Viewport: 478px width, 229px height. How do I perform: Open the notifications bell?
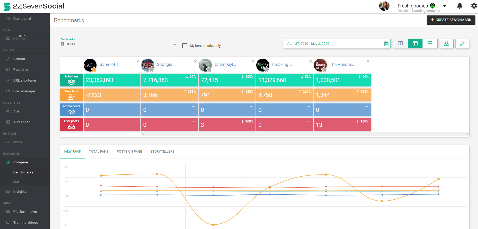[x=459, y=6]
